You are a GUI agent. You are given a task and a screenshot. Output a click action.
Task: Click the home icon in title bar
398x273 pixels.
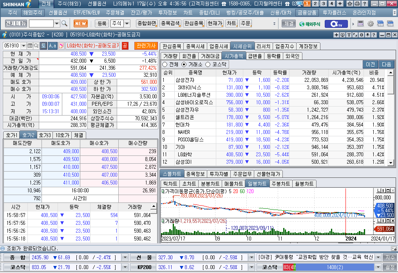tap(350, 4)
